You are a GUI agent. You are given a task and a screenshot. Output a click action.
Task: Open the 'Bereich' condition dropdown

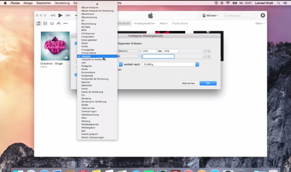tap(129, 51)
